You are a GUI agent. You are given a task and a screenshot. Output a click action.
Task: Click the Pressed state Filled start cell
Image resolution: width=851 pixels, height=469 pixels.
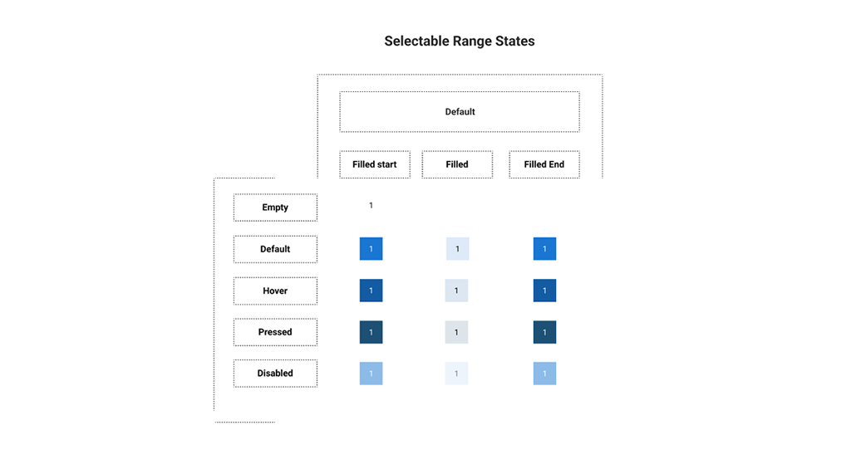coord(371,332)
